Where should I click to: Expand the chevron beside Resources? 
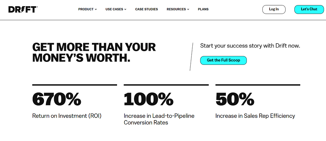tap(188, 9)
